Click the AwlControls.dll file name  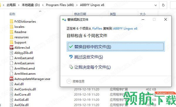(x=25, y=89)
